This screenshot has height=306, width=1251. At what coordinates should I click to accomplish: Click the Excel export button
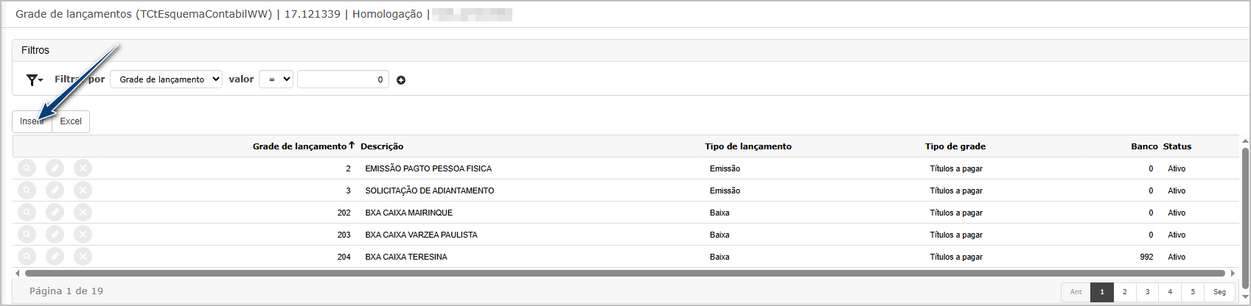tap(71, 121)
